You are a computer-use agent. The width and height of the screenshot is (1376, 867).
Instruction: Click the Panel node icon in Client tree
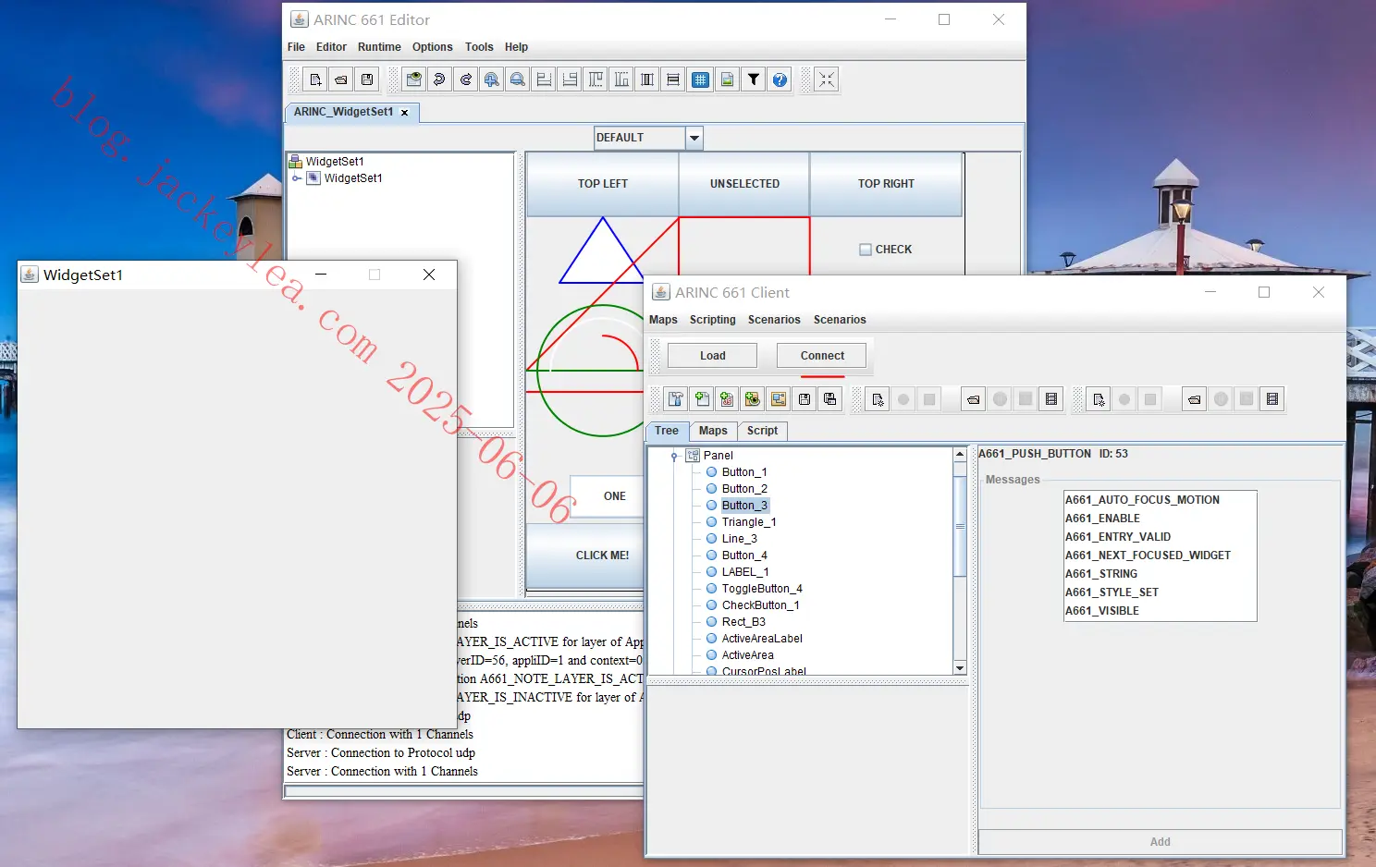(x=693, y=456)
